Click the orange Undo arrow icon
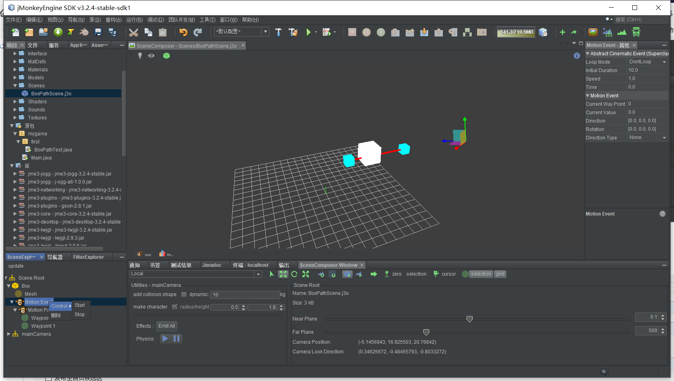This screenshot has width=674, height=381. coord(183,32)
